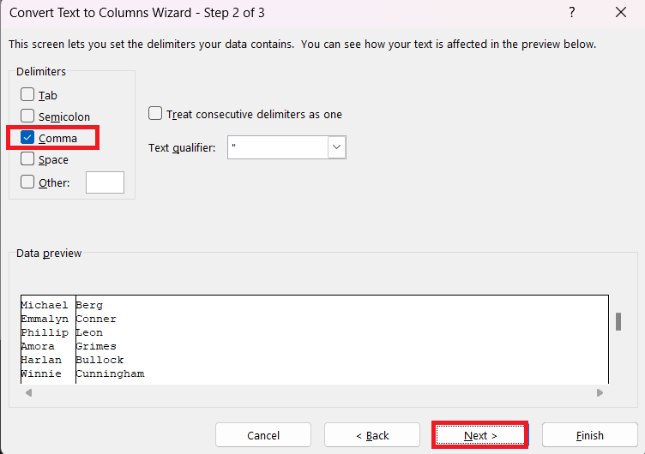Click Finish to complete the wizard
The height and width of the screenshot is (454, 645).
(589, 435)
